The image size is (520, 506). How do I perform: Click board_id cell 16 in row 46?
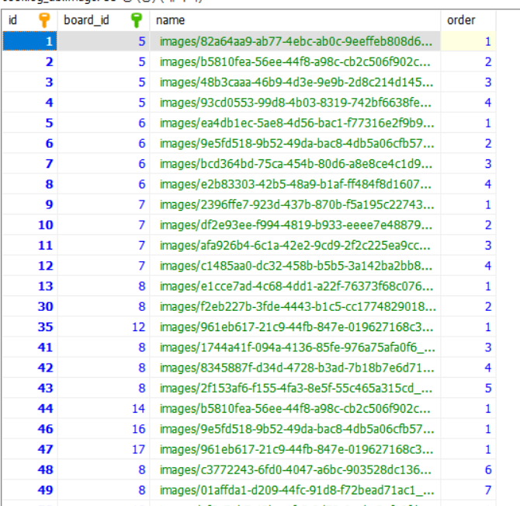pos(103,429)
